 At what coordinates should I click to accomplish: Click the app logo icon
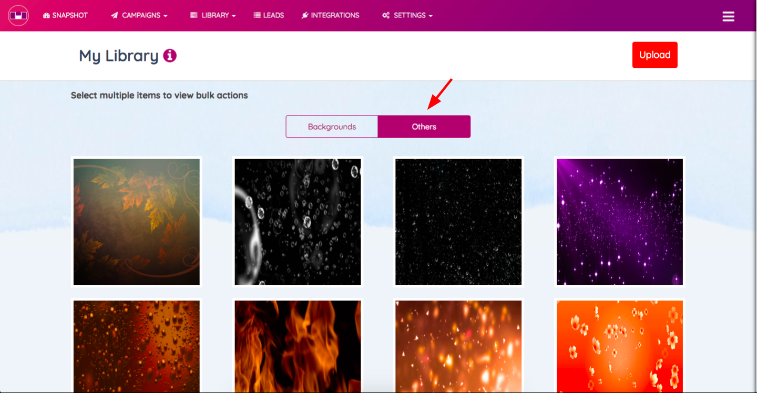(18, 16)
